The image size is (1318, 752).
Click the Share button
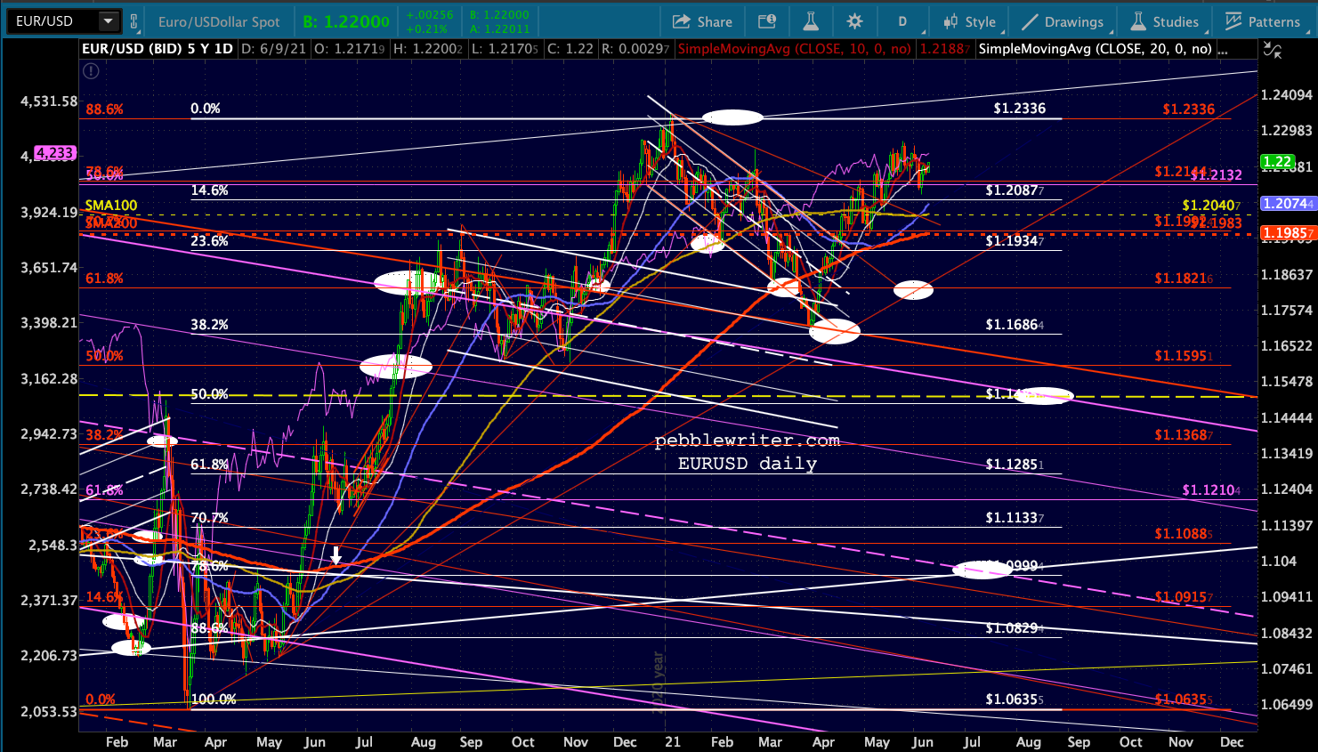[702, 21]
